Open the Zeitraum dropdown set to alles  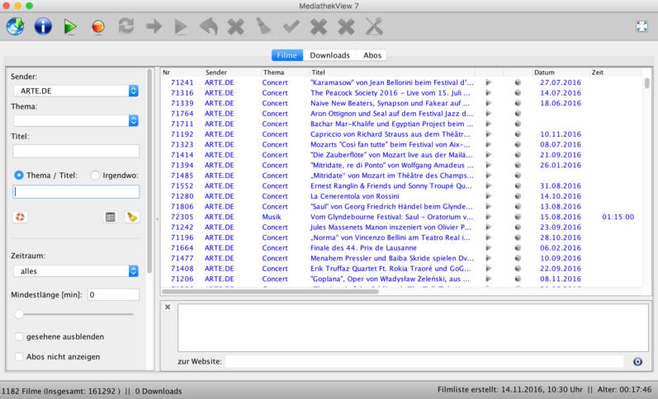[75, 270]
